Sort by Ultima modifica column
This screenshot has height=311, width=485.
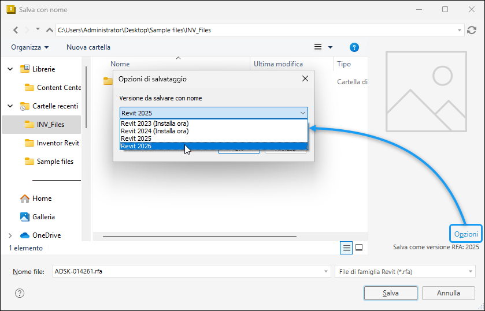(x=278, y=64)
